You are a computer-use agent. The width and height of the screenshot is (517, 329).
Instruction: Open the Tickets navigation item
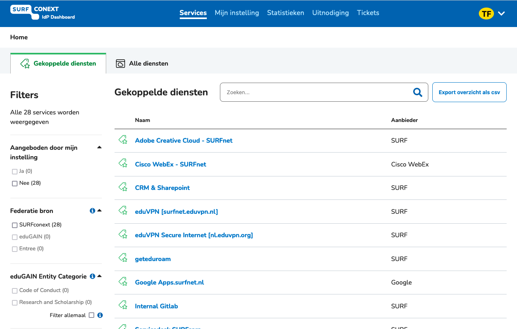[x=368, y=13]
